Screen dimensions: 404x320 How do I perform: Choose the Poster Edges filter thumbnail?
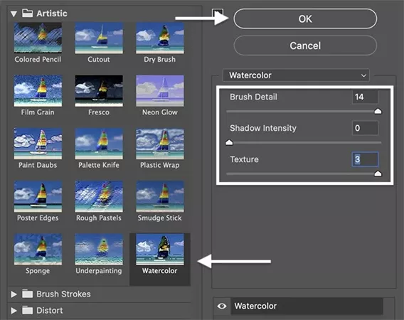[38, 196]
